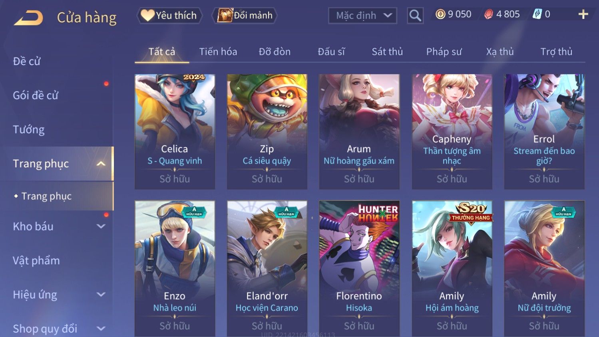Tap the heart icon for Yêu thích

click(x=147, y=15)
